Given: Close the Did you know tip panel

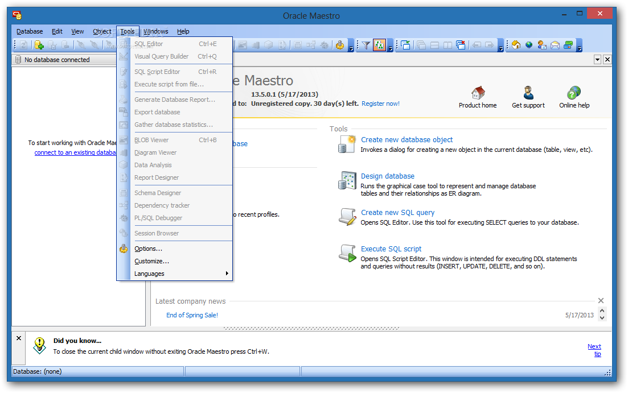Looking at the screenshot, I should click(x=19, y=338).
